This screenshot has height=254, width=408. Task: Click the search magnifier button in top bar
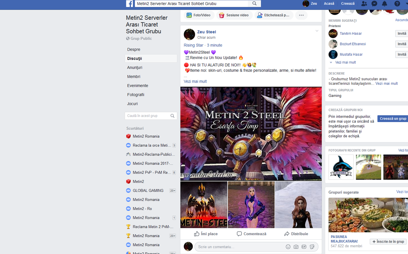(x=254, y=4)
